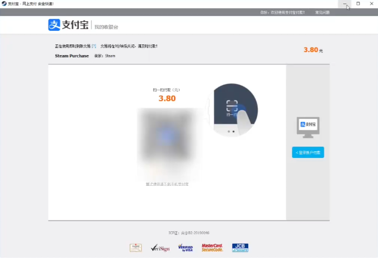Click the Steam Purchase order title

(x=72, y=56)
